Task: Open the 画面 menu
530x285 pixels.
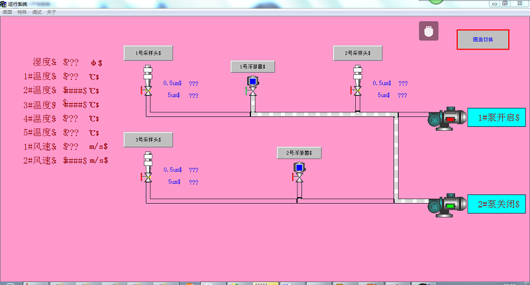Action: click(7, 12)
